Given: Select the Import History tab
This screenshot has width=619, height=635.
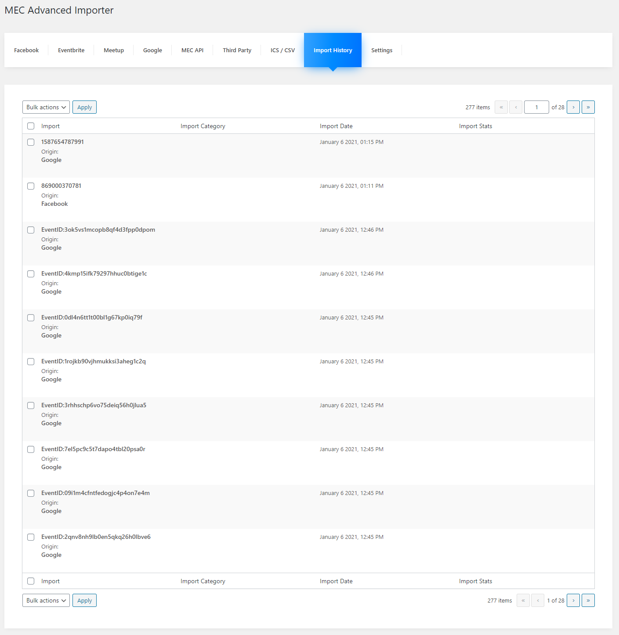Looking at the screenshot, I should [333, 50].
